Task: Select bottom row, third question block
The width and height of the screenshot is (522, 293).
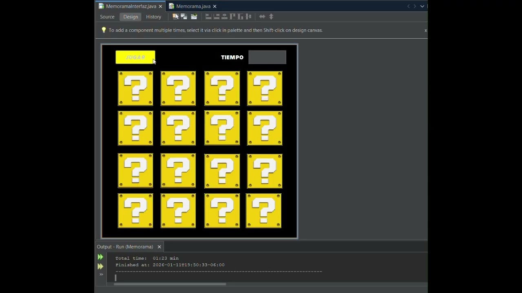Action: point(222,211)
